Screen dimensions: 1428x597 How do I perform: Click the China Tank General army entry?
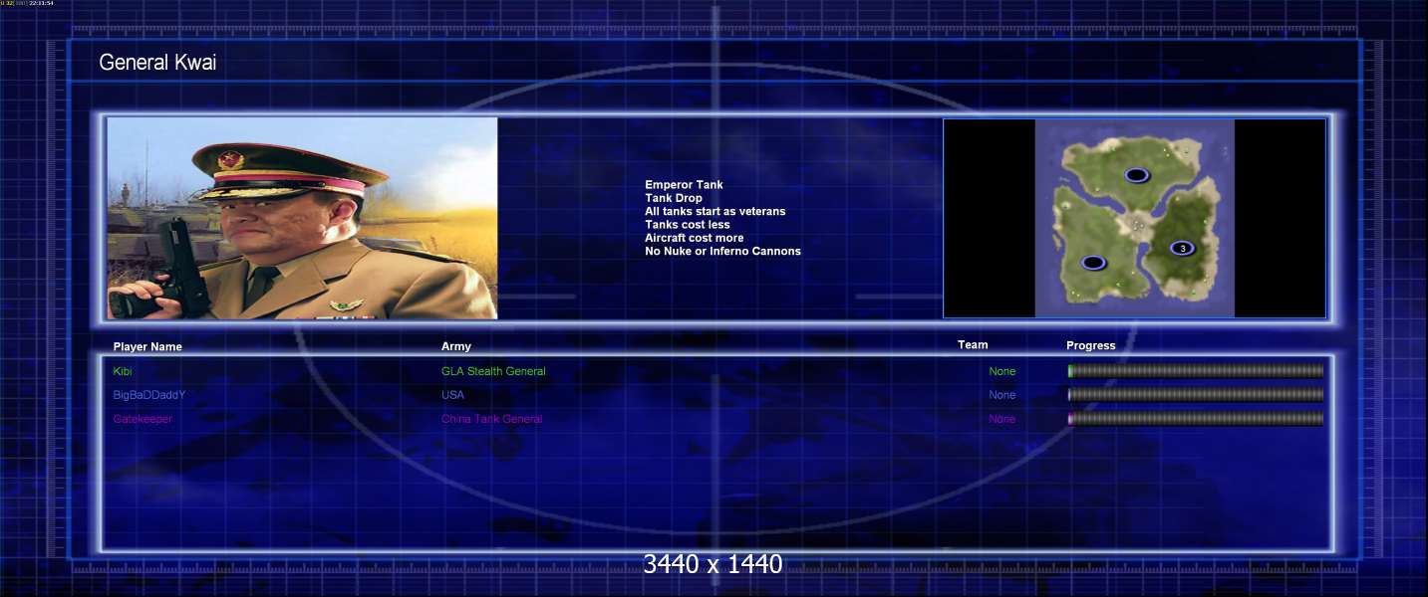[492, 419]
